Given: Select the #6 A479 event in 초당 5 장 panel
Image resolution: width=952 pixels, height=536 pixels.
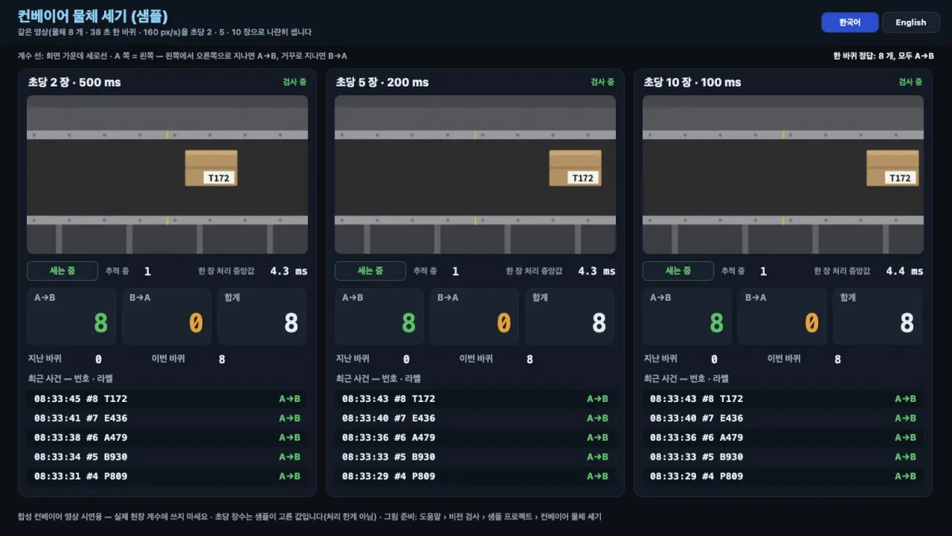Looking at the screenshot, I should click(x=475, y=438).
